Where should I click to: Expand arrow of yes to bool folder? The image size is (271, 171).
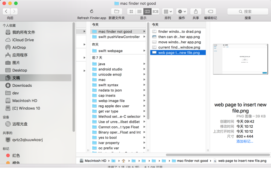(x=144, y=137)
